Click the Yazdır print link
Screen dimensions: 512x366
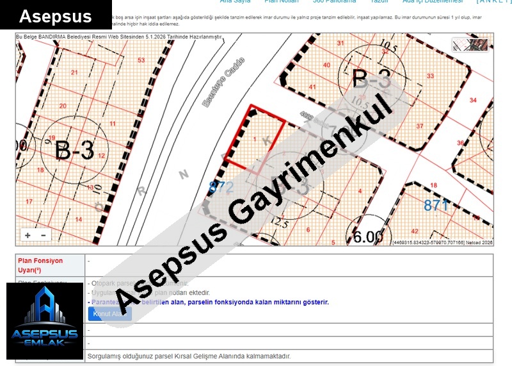[x=380, y=2]
